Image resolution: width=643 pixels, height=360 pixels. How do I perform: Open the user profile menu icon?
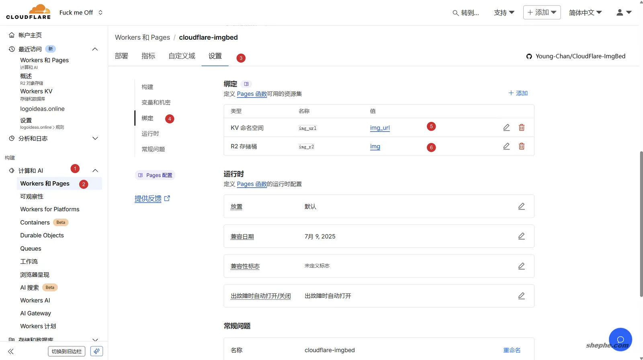[624, 12]
